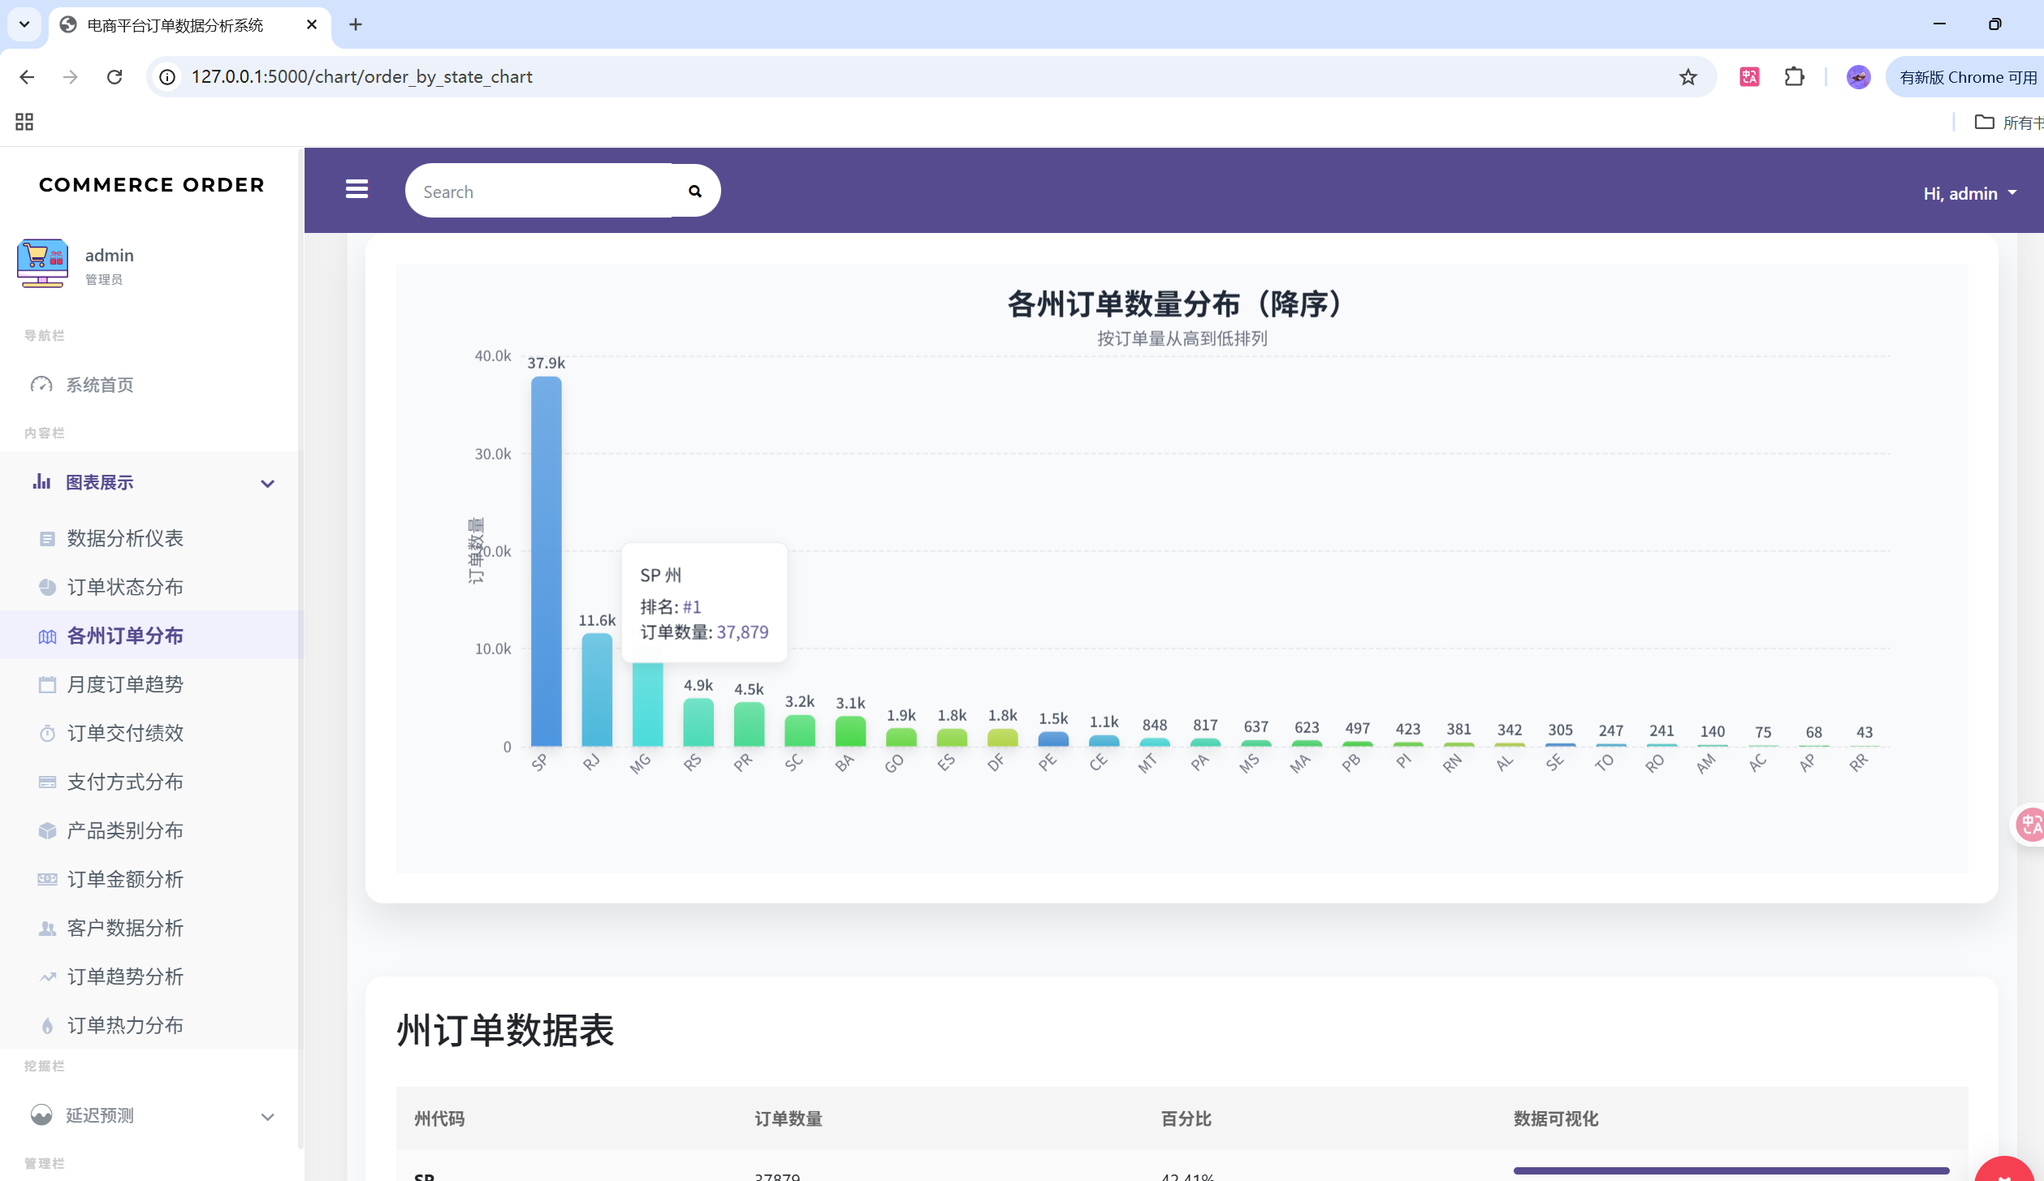Click the browser reload icon

click(115, 77)
